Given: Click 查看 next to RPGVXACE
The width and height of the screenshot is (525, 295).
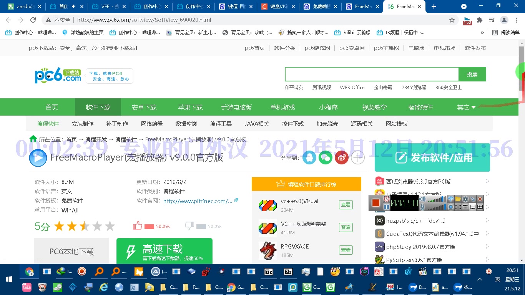Looking at the screenshot, I should (346, 250).
